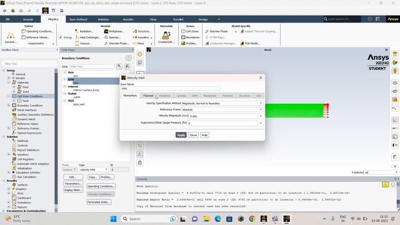Open Boundaries in Zones group

click(190, 37)
